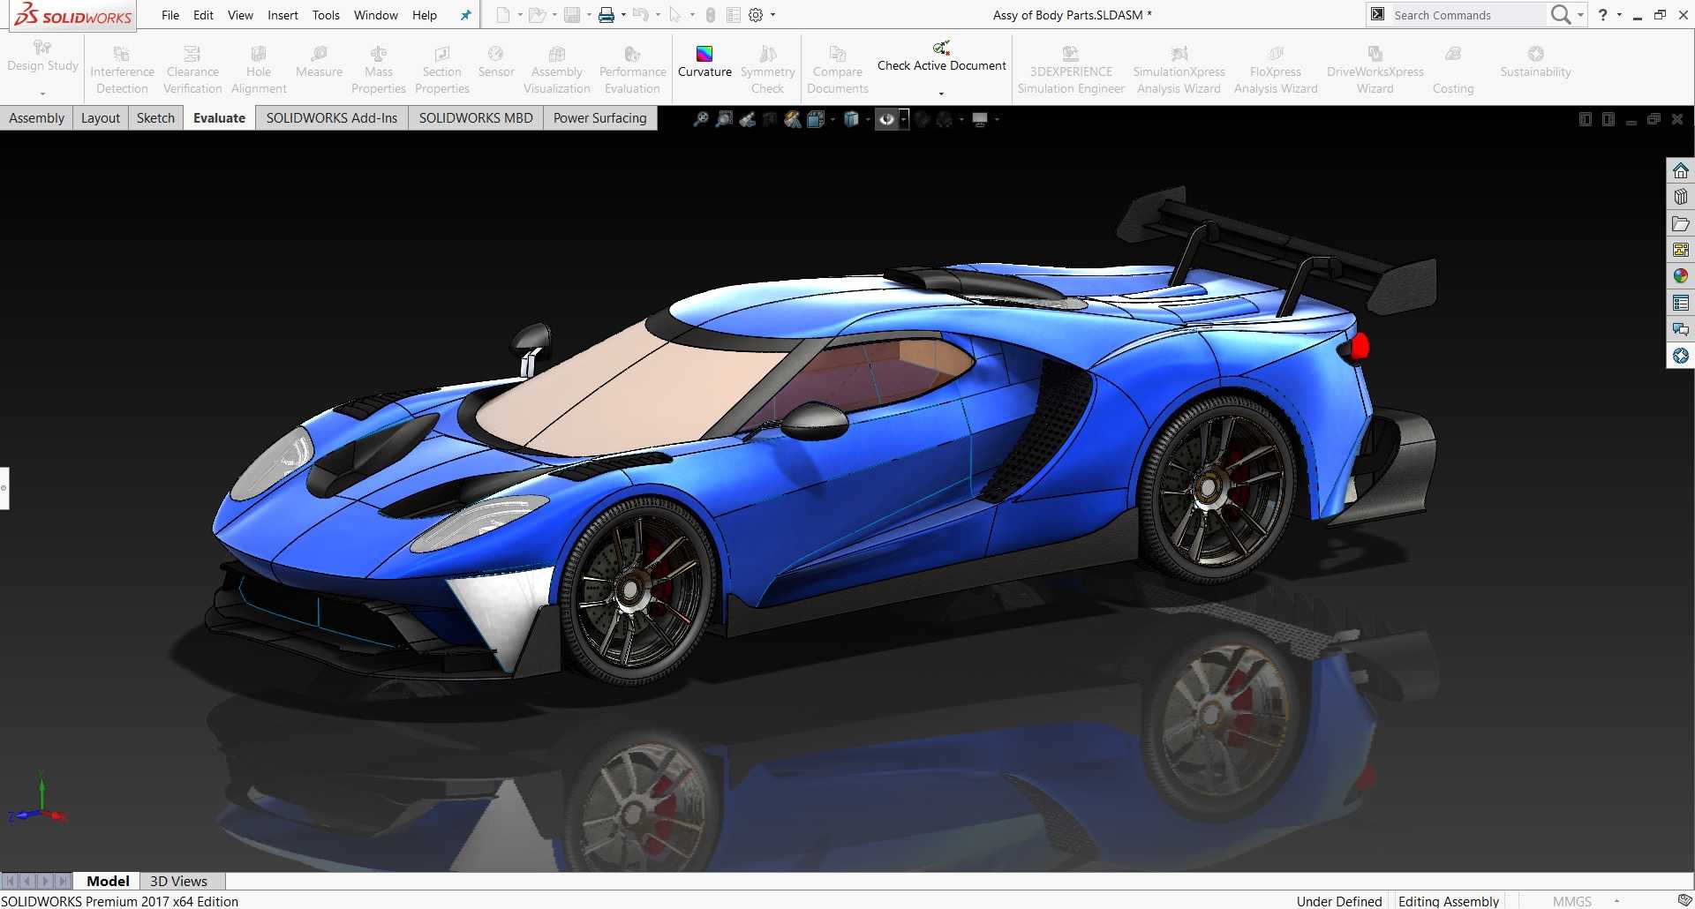Screen dimensions: 1695x909
Task: Expand the Check Active Document dropdown arrow
Action: point(941,94)
